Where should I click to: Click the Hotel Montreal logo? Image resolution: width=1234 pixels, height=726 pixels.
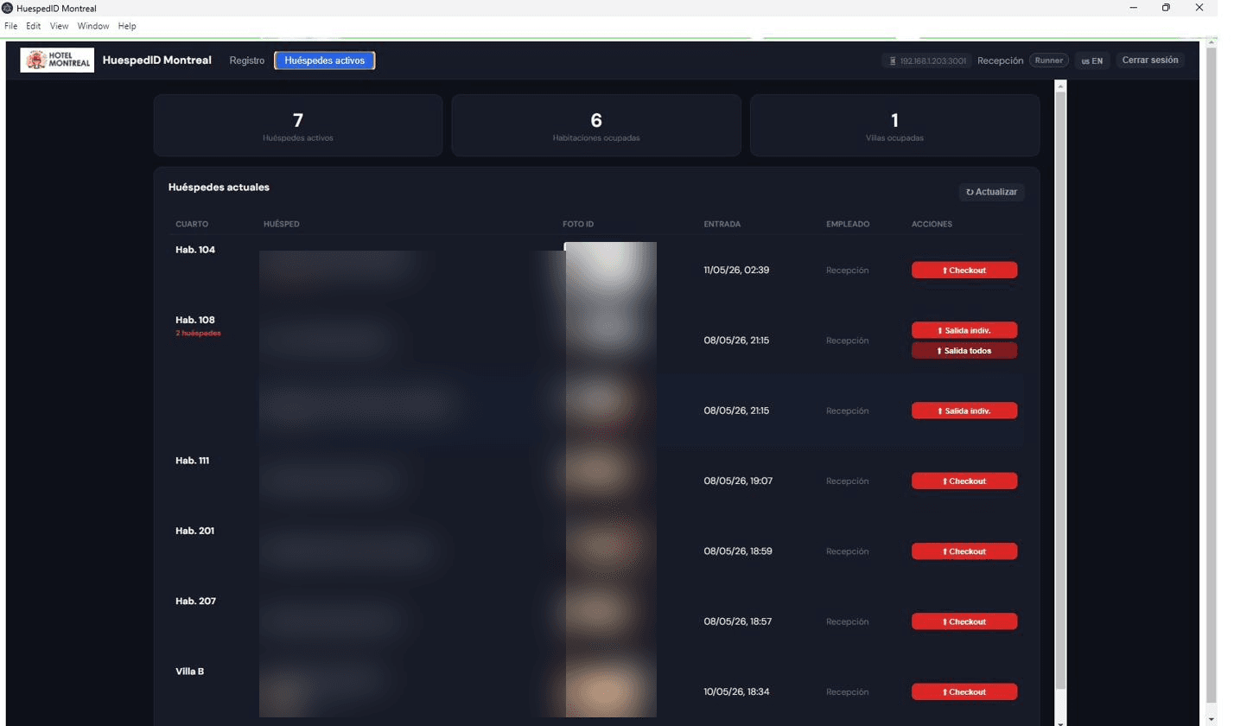pos(57,60)
